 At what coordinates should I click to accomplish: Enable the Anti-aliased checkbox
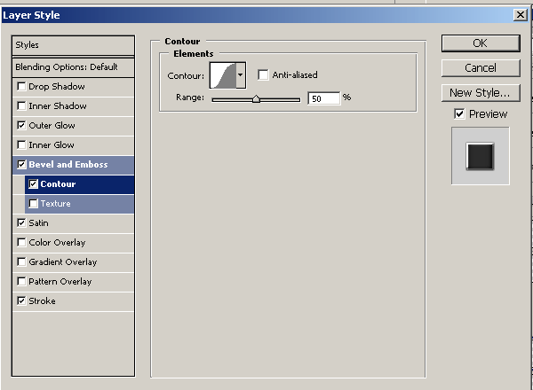pos(263,75)
